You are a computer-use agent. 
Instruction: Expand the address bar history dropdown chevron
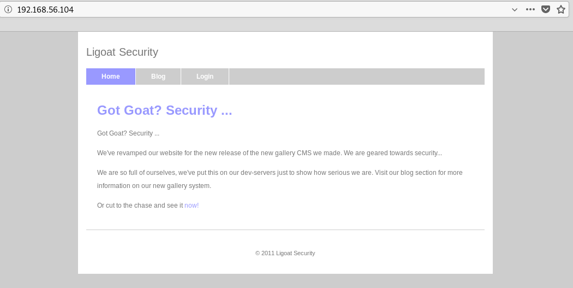[514, 9]
